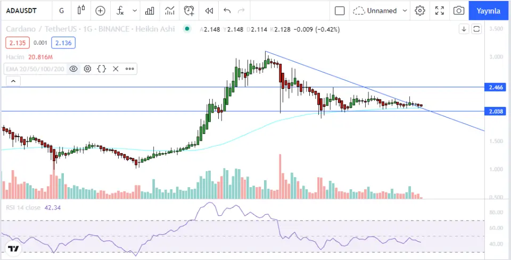The height and width of the screenshot is (260, 511).
Task: Click the compare/add symbol plus icon
Action: [x=100, y=10]
